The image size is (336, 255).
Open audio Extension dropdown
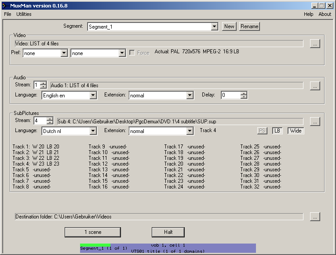pos(190,95)
